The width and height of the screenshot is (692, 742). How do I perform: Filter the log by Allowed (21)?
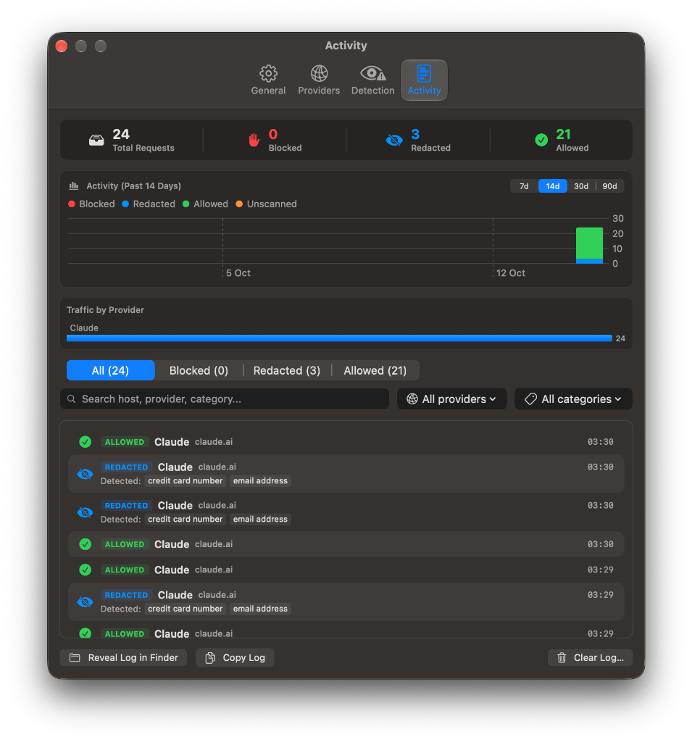[x=375, y=370]
